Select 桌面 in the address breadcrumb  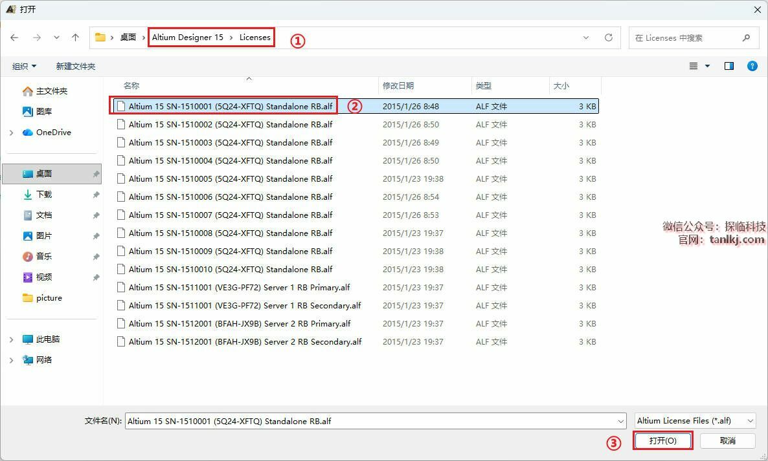point(128,37)
